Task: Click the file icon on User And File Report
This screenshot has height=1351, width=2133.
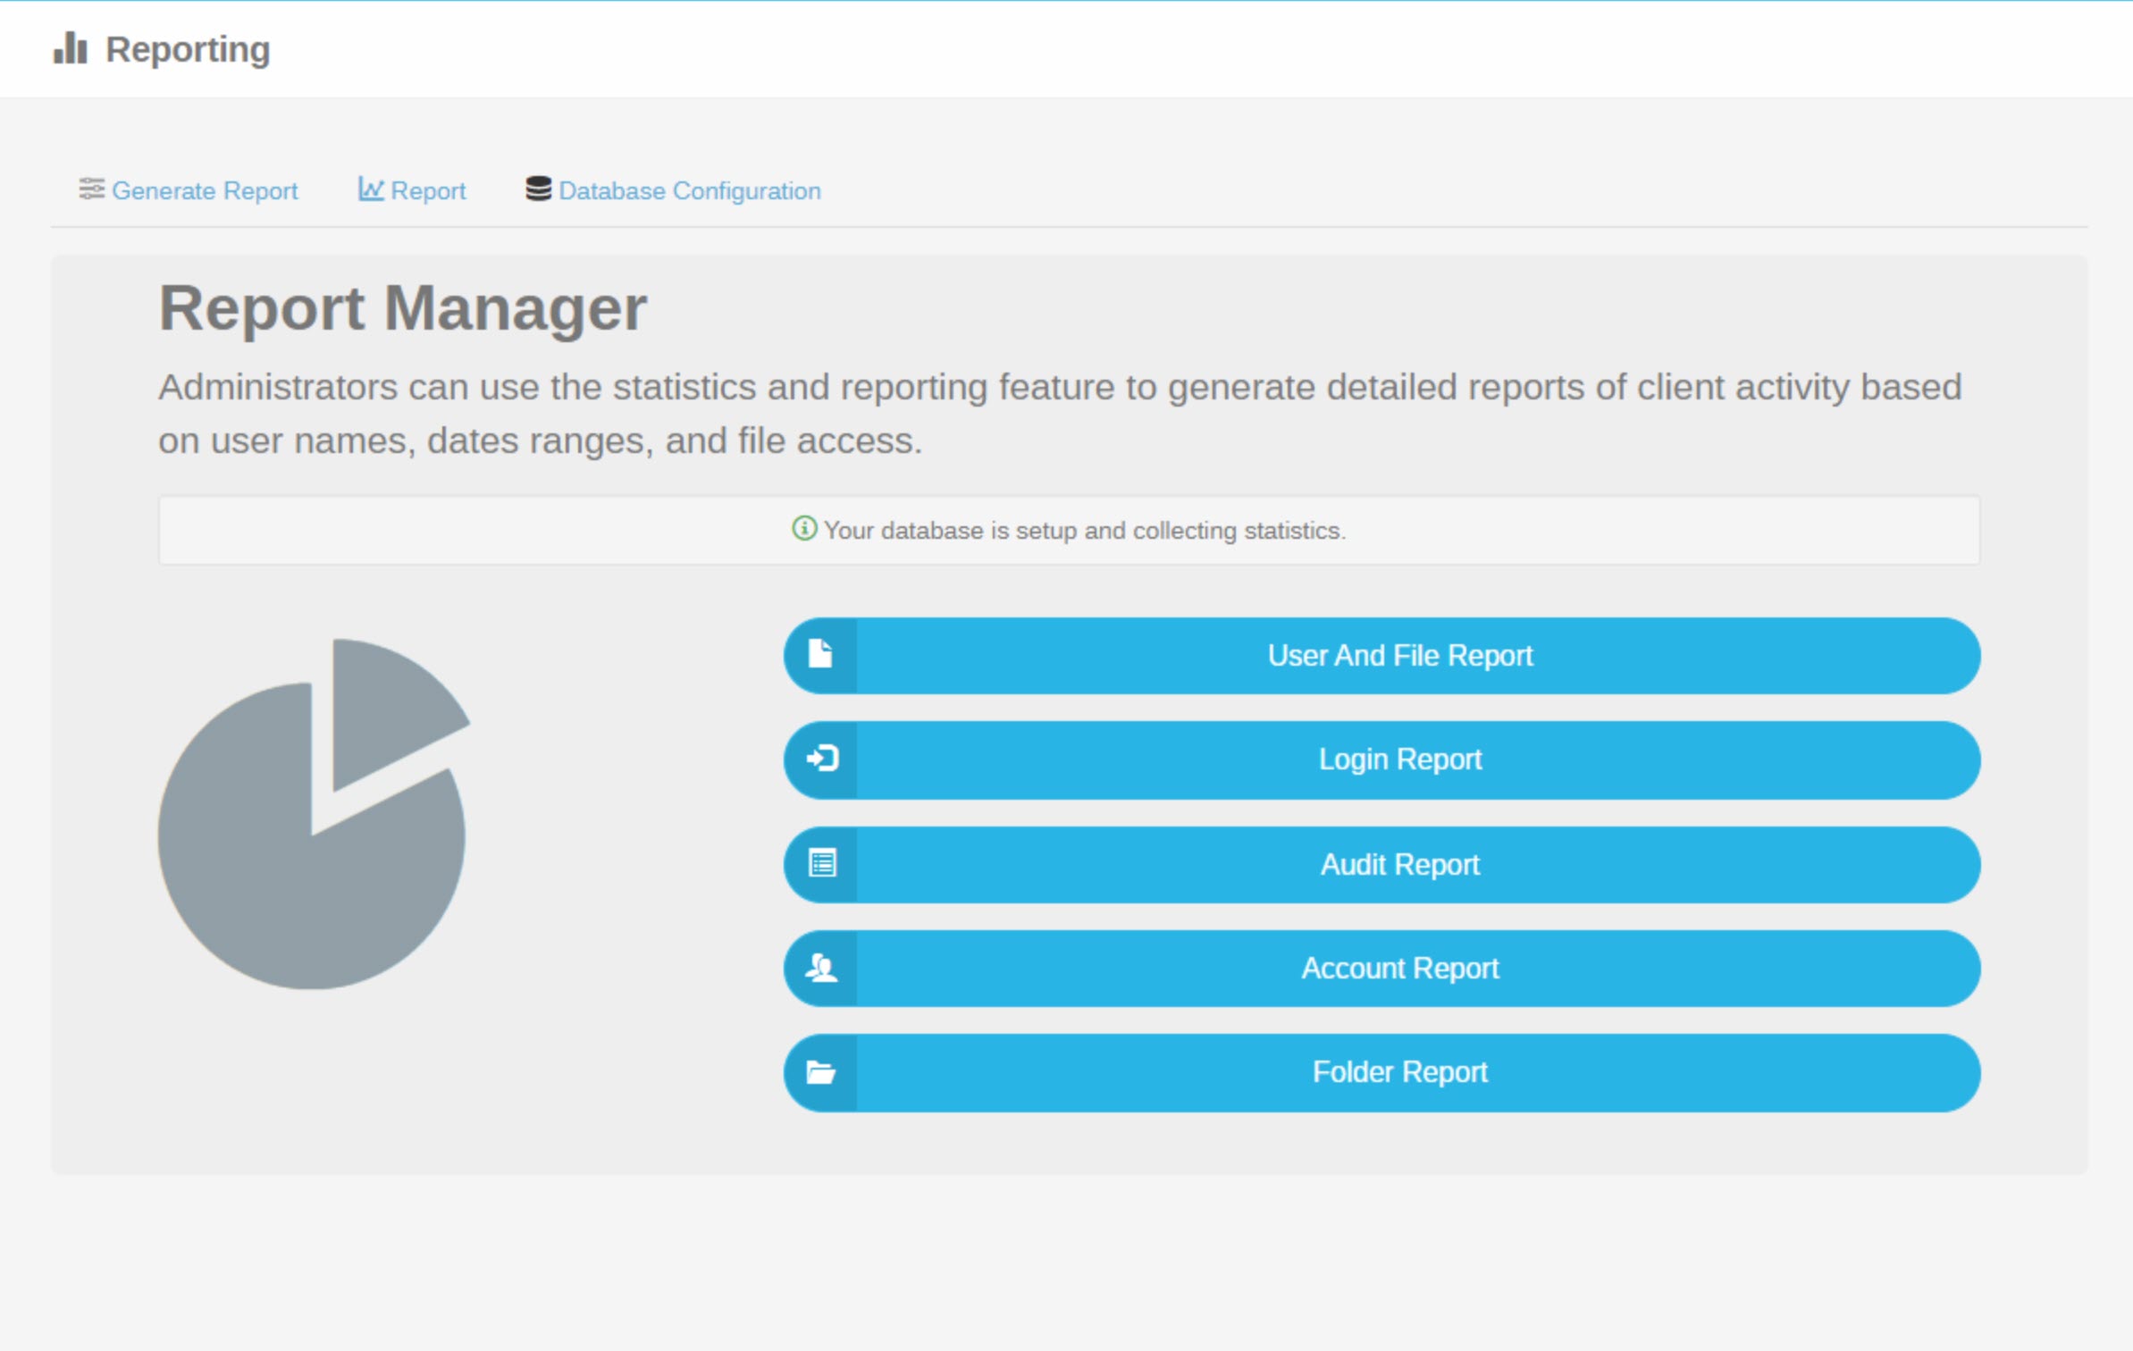Action: (x=820, y=654)
